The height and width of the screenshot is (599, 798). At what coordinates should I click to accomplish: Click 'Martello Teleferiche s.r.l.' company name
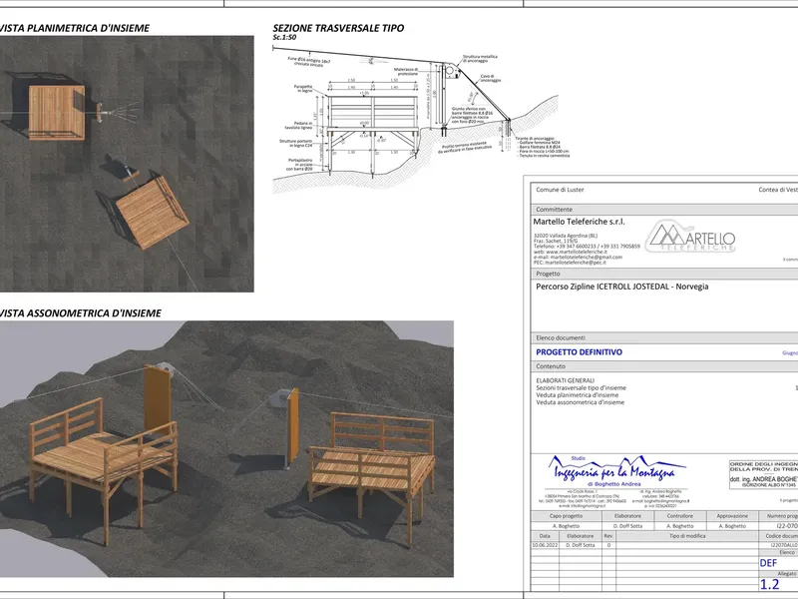pos(580,222)
